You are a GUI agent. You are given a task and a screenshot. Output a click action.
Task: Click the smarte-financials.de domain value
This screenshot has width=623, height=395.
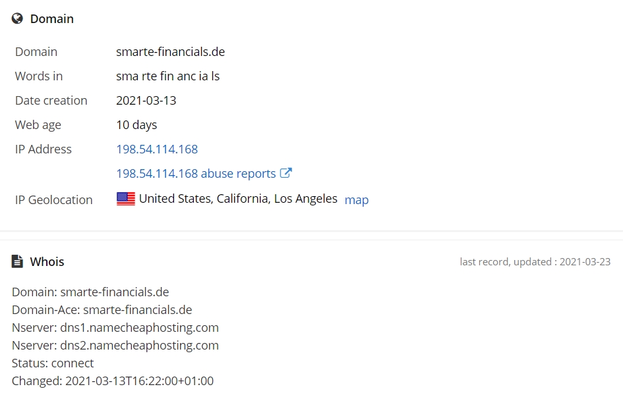click(171, 52)
